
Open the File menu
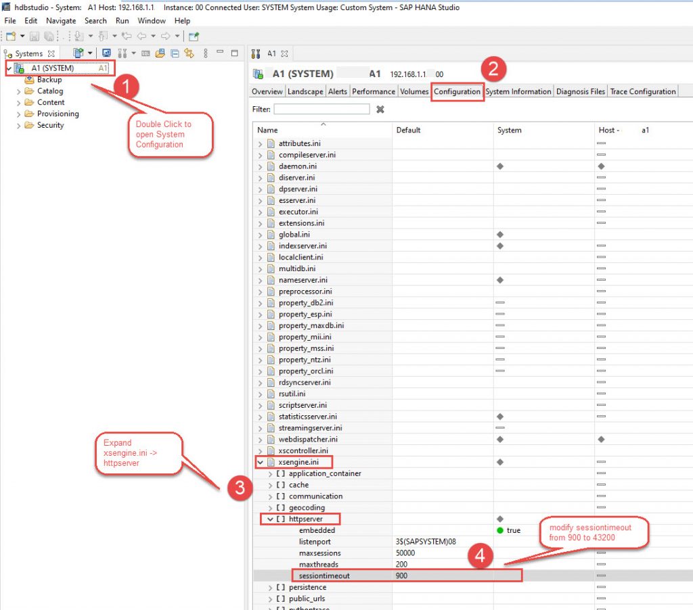coord(9,21)
